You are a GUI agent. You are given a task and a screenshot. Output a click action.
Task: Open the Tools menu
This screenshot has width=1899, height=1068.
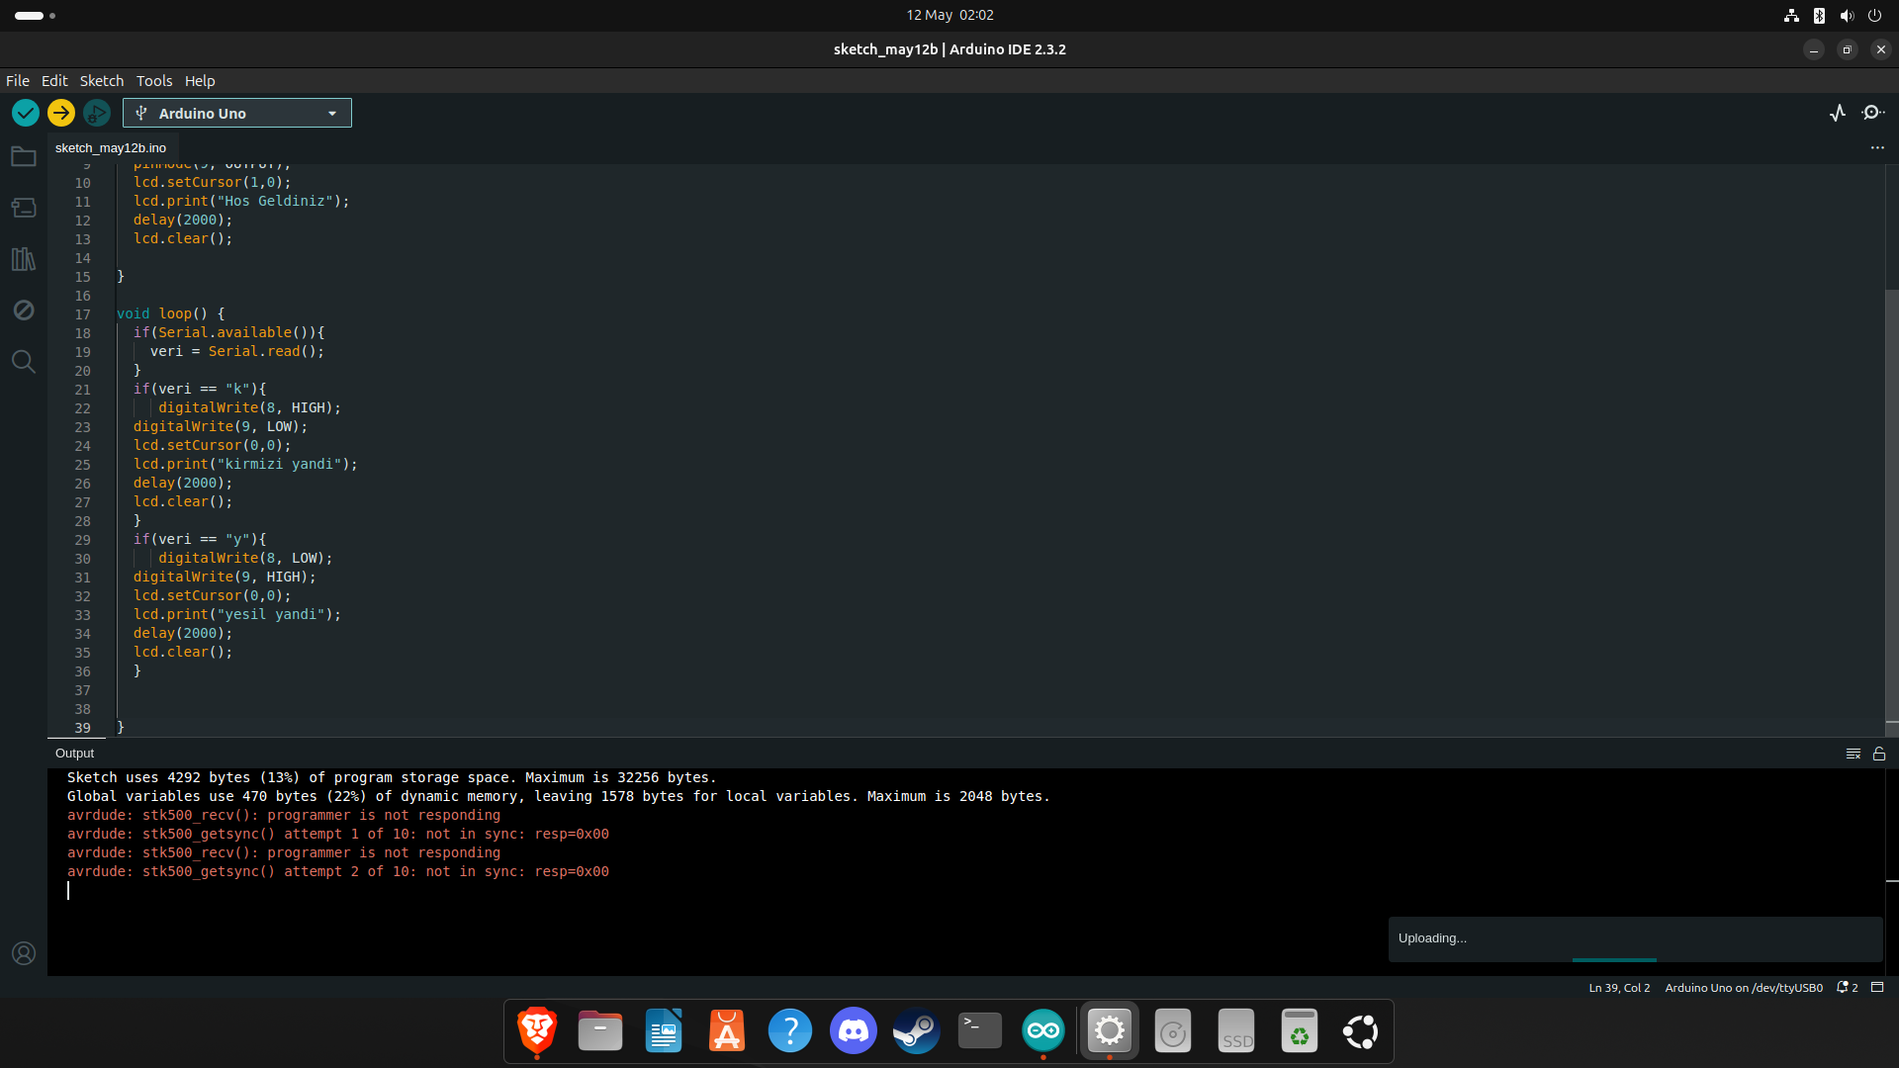(x=154, y=81)
